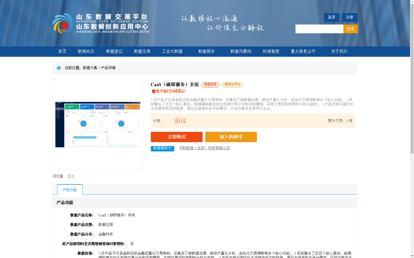This screenshot has height=258, width=414.
Task: Open the 关于我们 menu item
Action: 339,51
